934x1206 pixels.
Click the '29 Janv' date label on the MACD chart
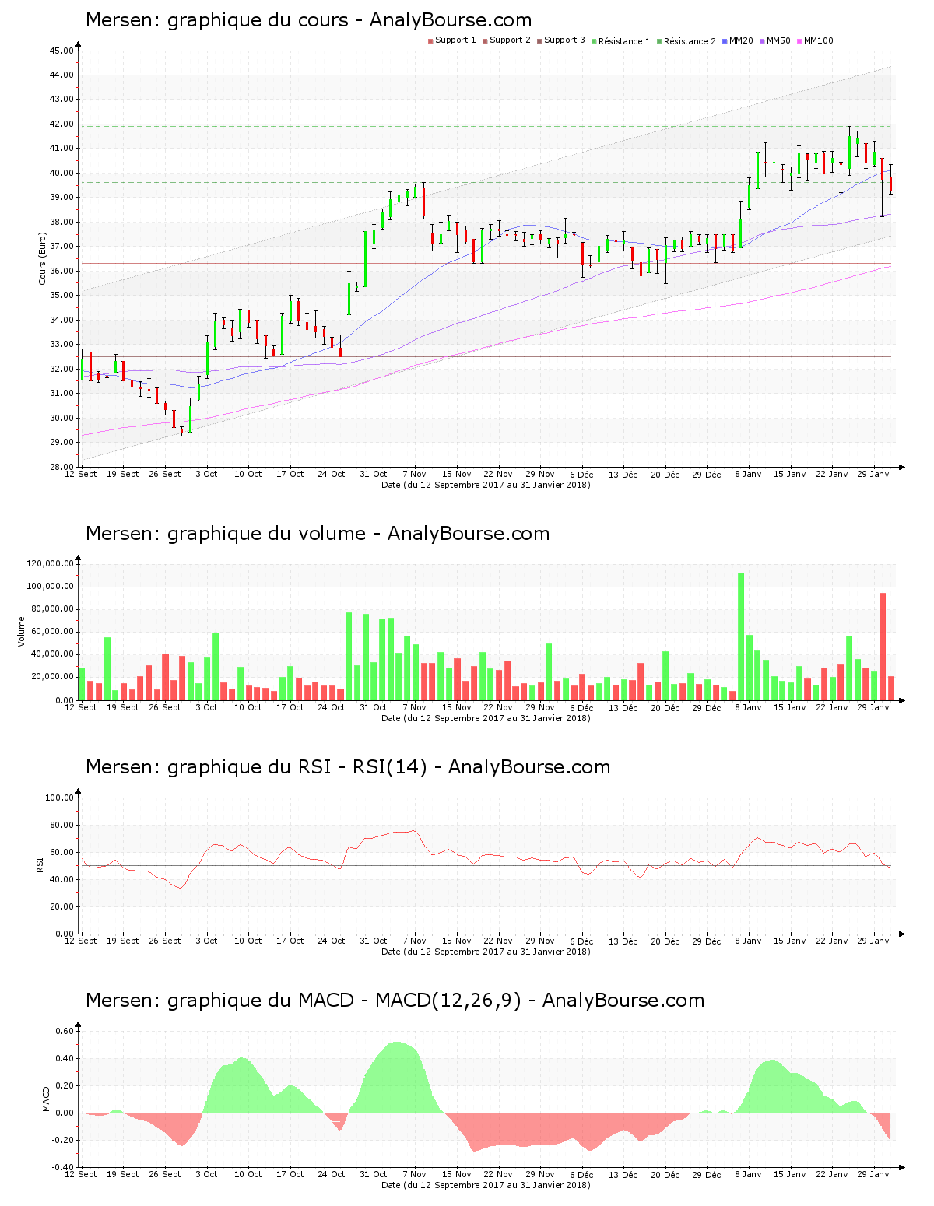(x=873, y=1174)
